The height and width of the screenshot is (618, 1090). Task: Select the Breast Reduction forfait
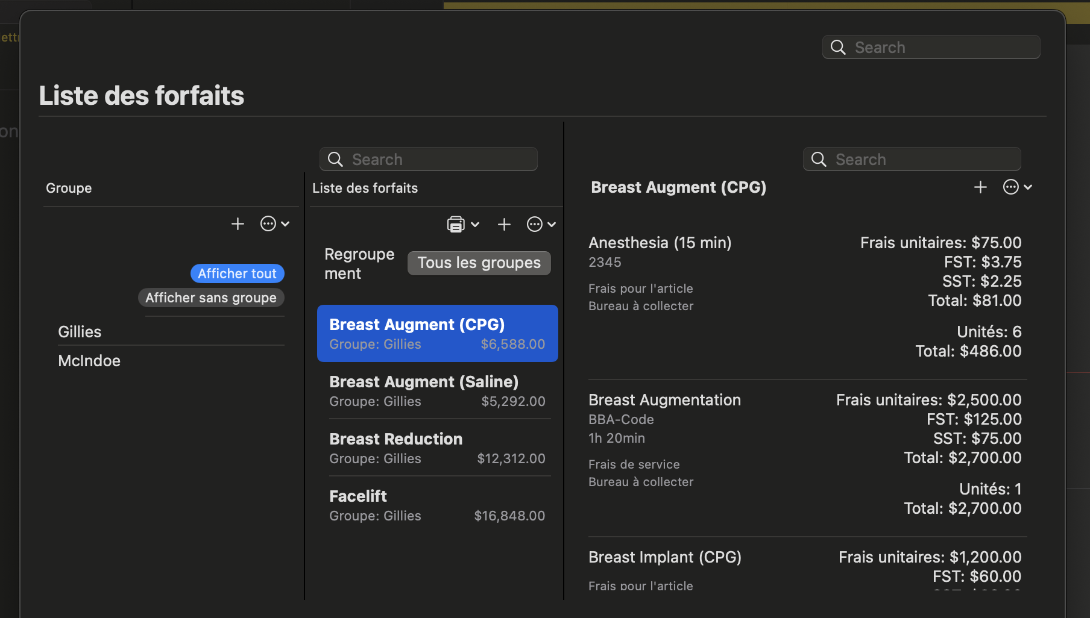click(437, 448)
